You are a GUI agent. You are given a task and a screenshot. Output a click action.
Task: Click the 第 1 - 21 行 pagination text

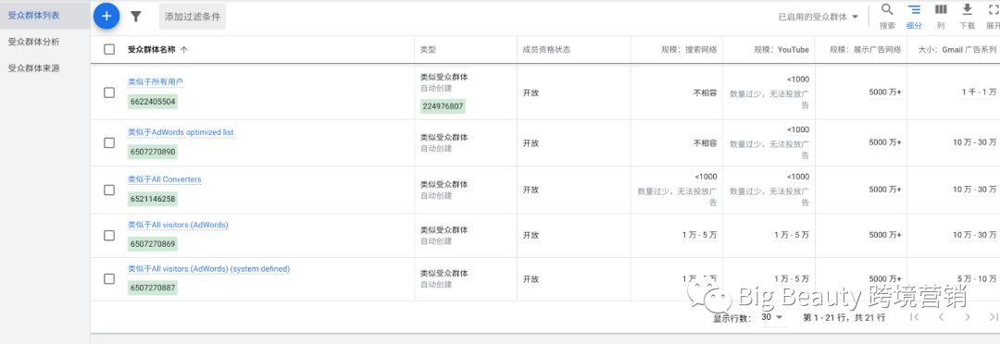(x=844, y=317)
